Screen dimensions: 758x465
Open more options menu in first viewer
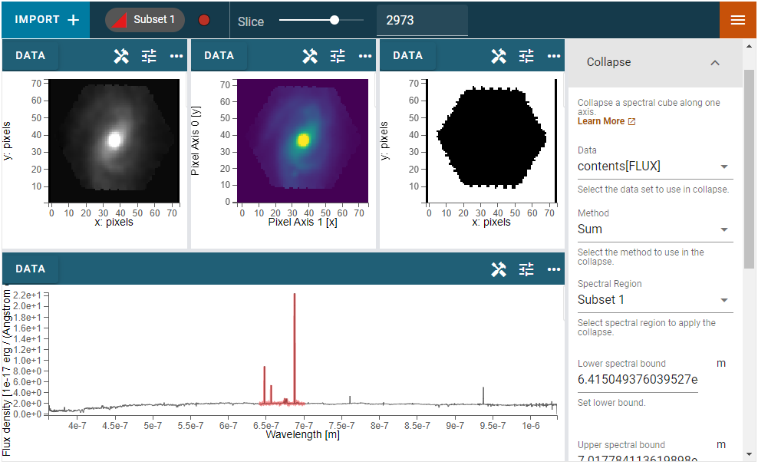176,56
